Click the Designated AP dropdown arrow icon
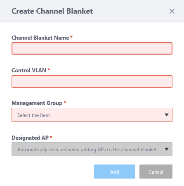 click(167, 149)
